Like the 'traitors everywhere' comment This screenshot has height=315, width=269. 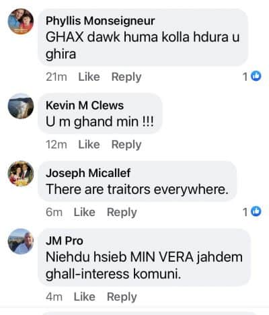[85, 212]
